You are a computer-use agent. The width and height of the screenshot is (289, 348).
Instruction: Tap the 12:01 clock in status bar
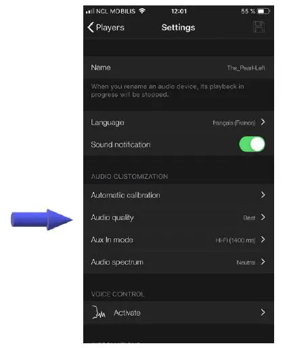click(x=179, y=11)
